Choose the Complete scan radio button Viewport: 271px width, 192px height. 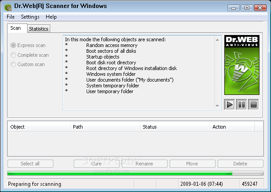[14, 55]
